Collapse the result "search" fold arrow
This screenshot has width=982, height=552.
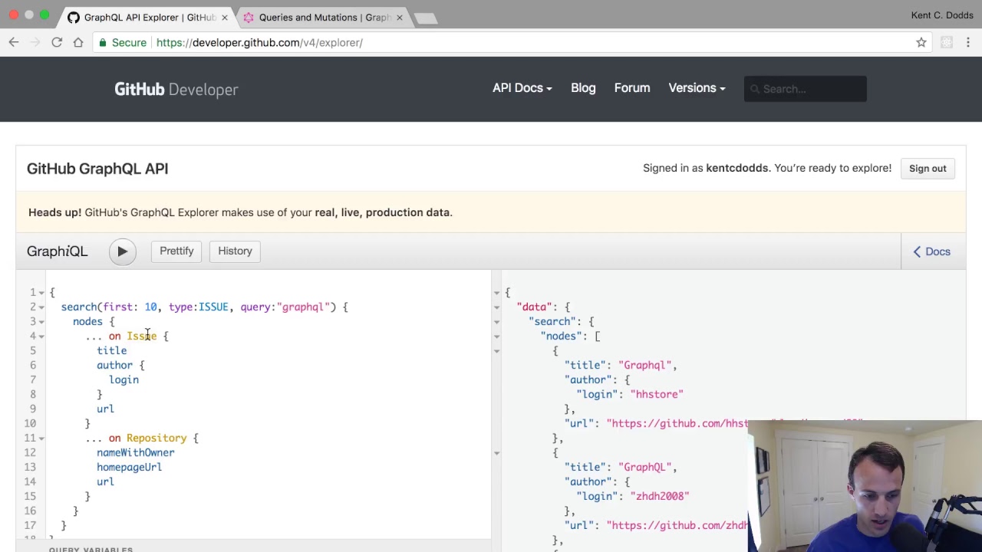click(496, 322)
